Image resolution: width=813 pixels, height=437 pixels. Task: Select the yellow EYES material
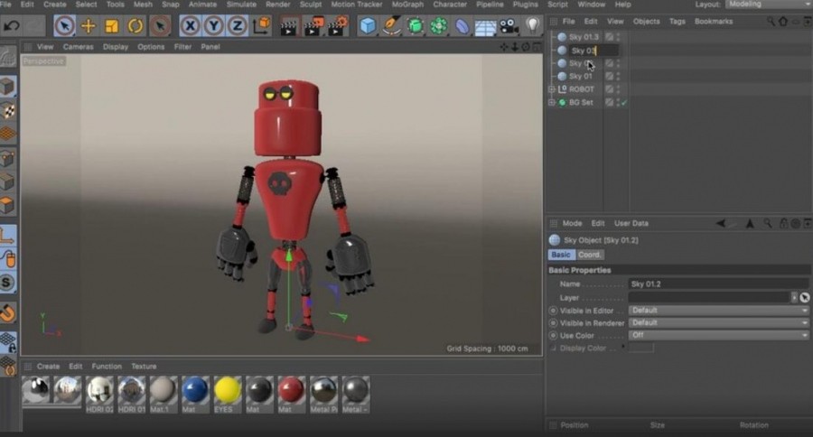[x=227, y=395]
